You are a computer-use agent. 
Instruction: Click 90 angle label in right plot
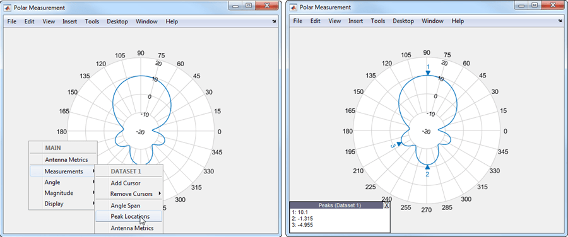click(427, 53)
